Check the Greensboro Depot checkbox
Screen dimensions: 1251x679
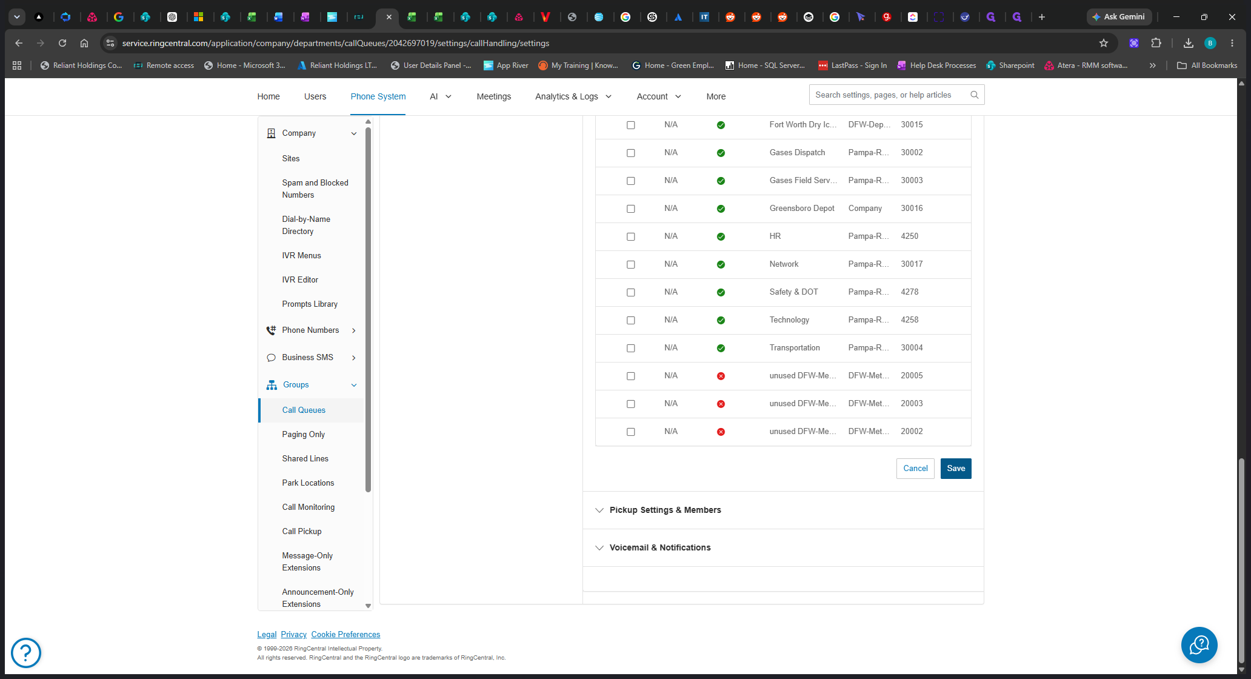(631, 209)
